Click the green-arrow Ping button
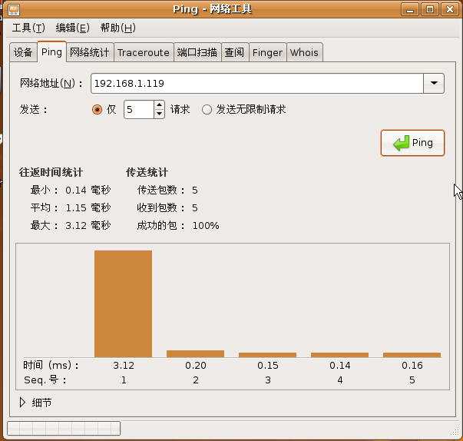 pyautogui.click(x=412, y=143)
